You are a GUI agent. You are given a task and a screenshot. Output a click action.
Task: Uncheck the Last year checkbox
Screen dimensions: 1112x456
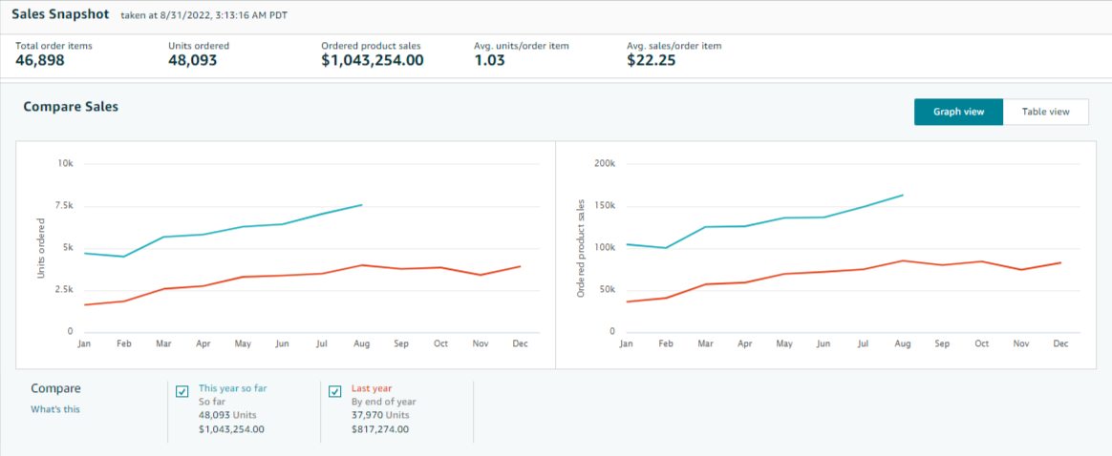pos(335,391)
